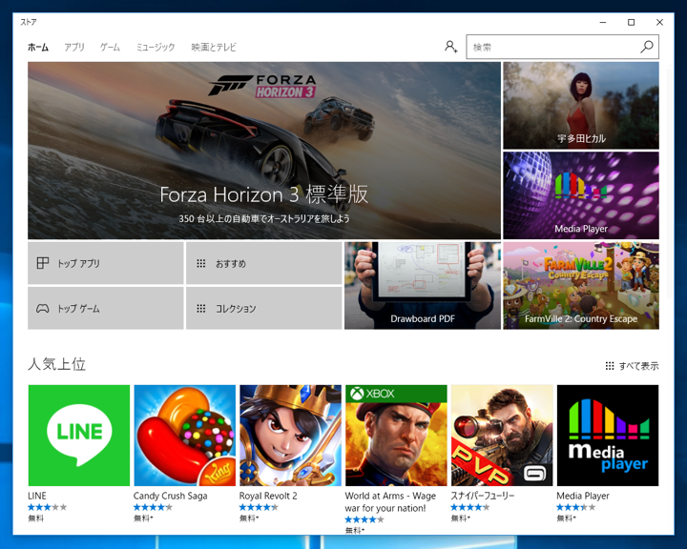Click World at Arms title text
Viewport: 687px width, 549px height.
click(x=390, y=502)
